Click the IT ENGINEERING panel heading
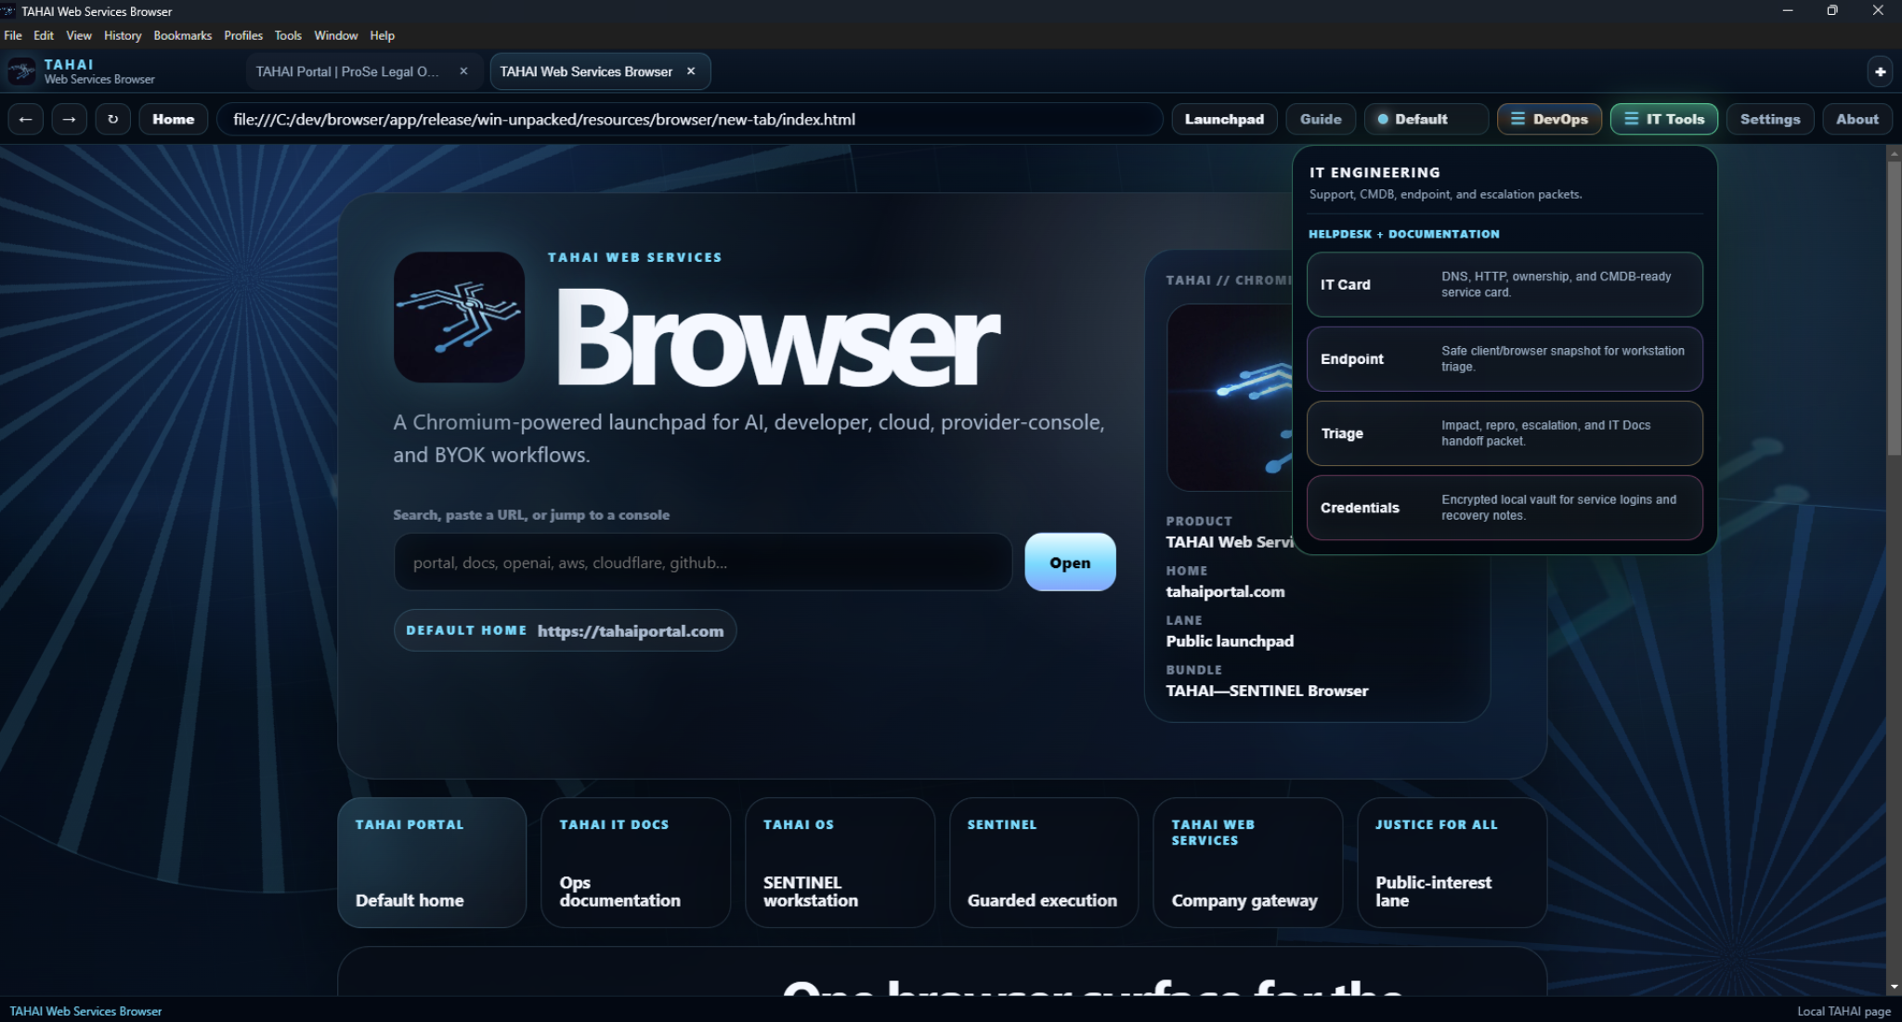The image size is (1902, 1022). click(x=1374, y=173)
